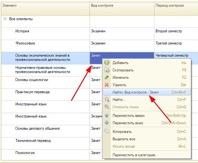This screenshot has height=163, width=198.
Task: Sort by the Вид контроля column header
Action: coord(122,6)
